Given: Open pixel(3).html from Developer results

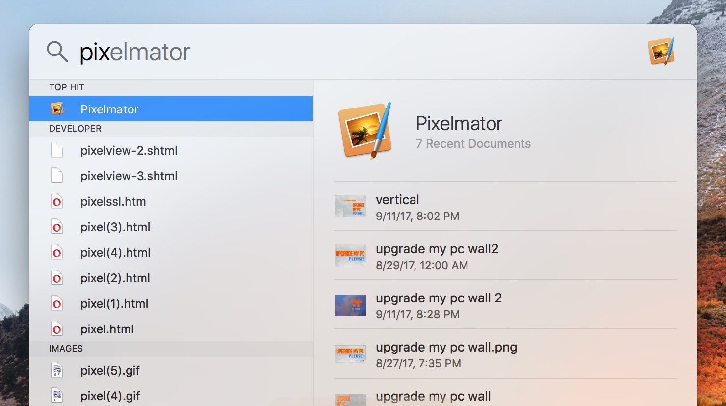Looking at the screenshot, I should tap(115, 227).
